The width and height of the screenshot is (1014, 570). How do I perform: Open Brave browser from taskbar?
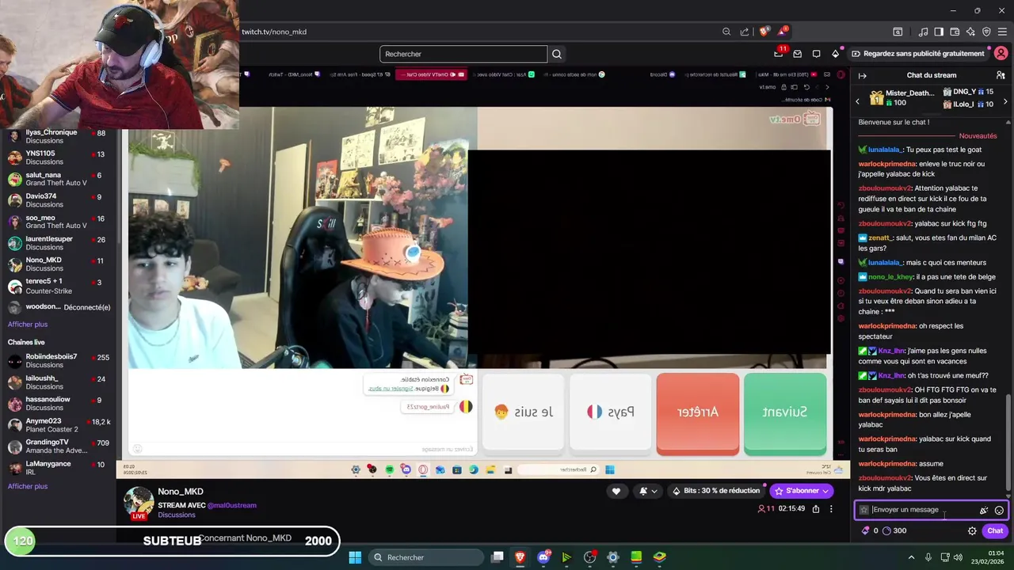(520, 557)
